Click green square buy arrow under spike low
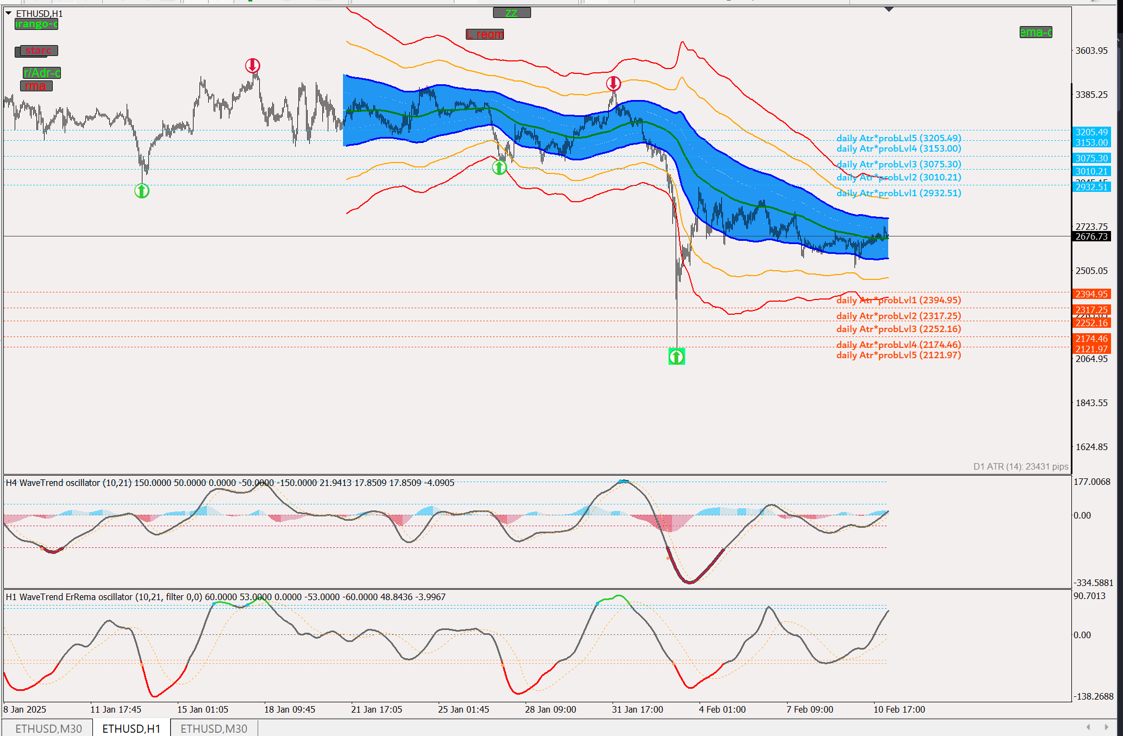This screenshot has width=1123, height=736. click(x=676, y=357)
